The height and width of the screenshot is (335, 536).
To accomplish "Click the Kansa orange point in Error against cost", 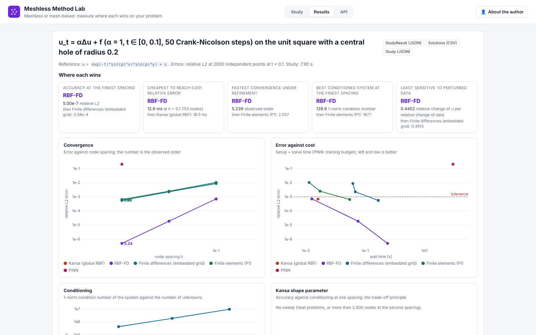I will pos(318,199).
